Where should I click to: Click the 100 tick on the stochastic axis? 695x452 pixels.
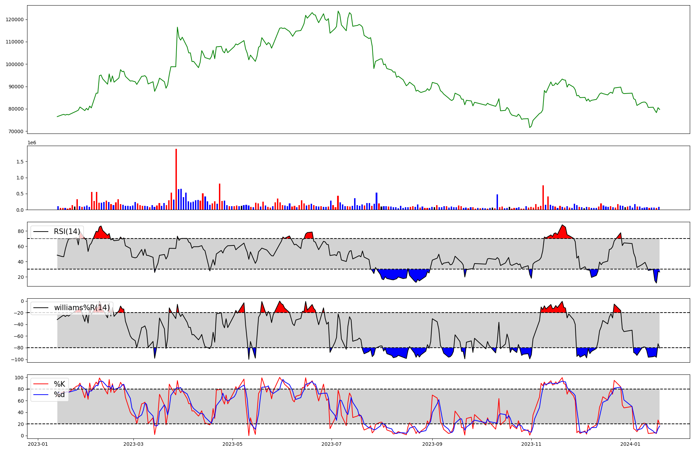click(x=20, y=378)
